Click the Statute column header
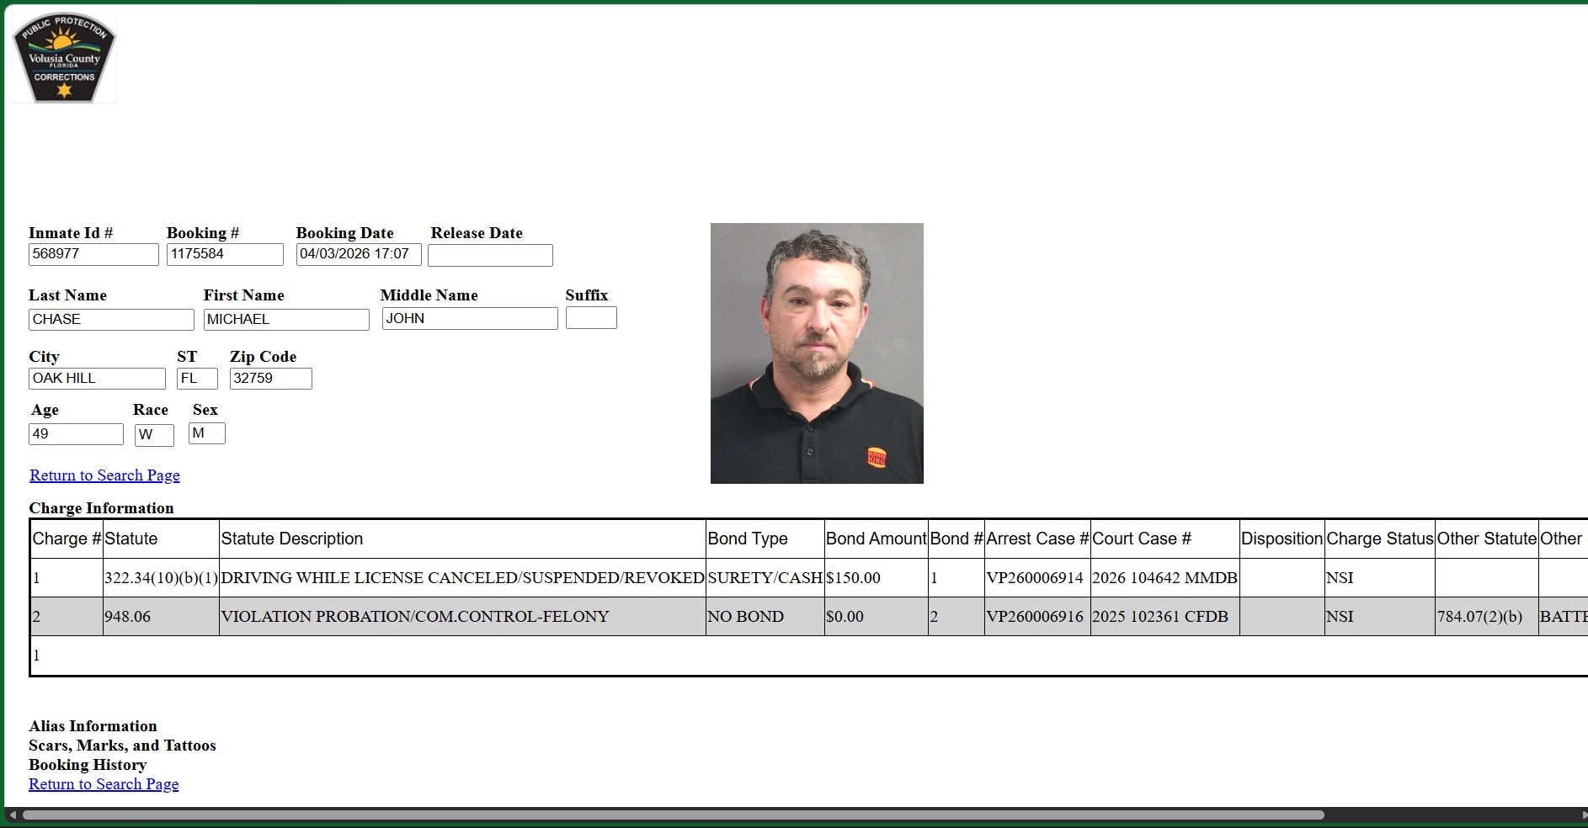This screenshot has width=1588, height=828. click(x=161, y=539)
